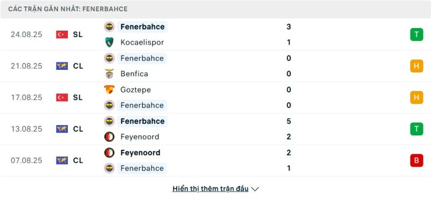Expand list via Hiển thị thêm trận đấu
This screenshot has width=431, height=201.
point(210,189)
